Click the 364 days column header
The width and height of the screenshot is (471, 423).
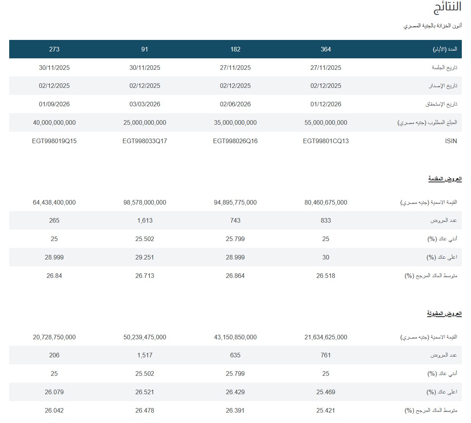pos(326,49)
